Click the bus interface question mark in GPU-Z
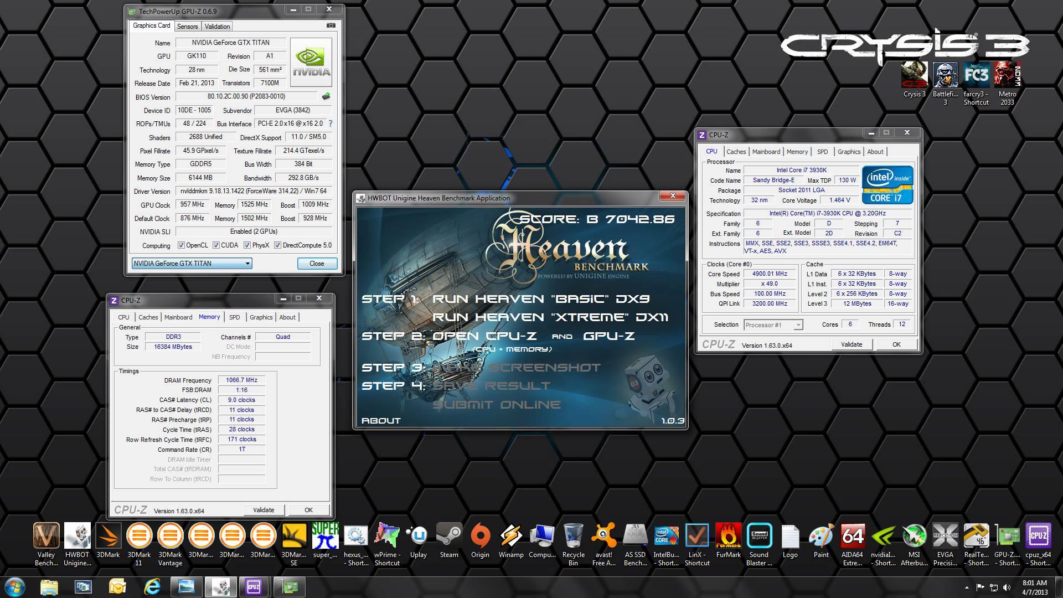The image size is (1063, 598). (331, 123)
